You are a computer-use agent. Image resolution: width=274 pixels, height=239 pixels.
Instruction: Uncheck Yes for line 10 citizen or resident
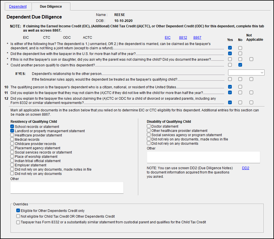pos(230,87)
